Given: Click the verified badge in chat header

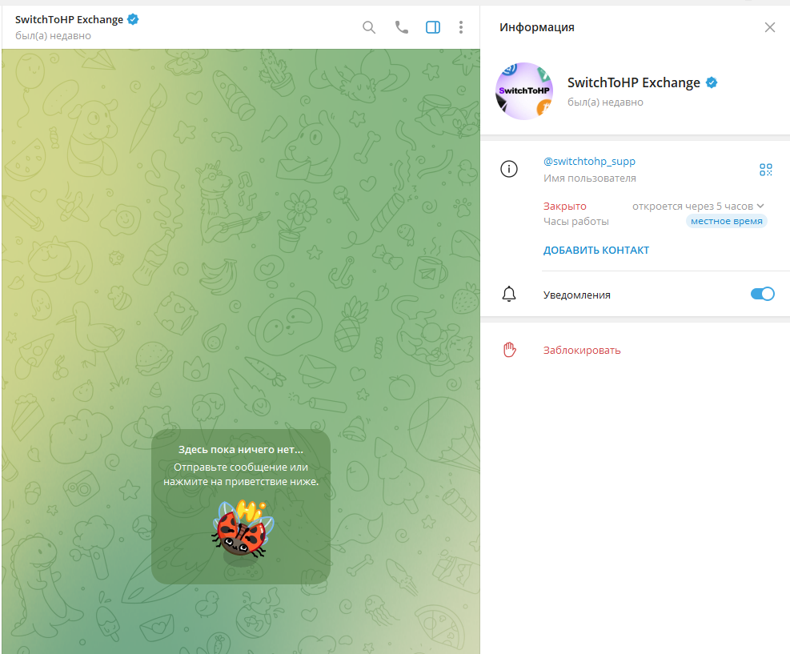Looking at the screenshot, I should pos(133,20).
